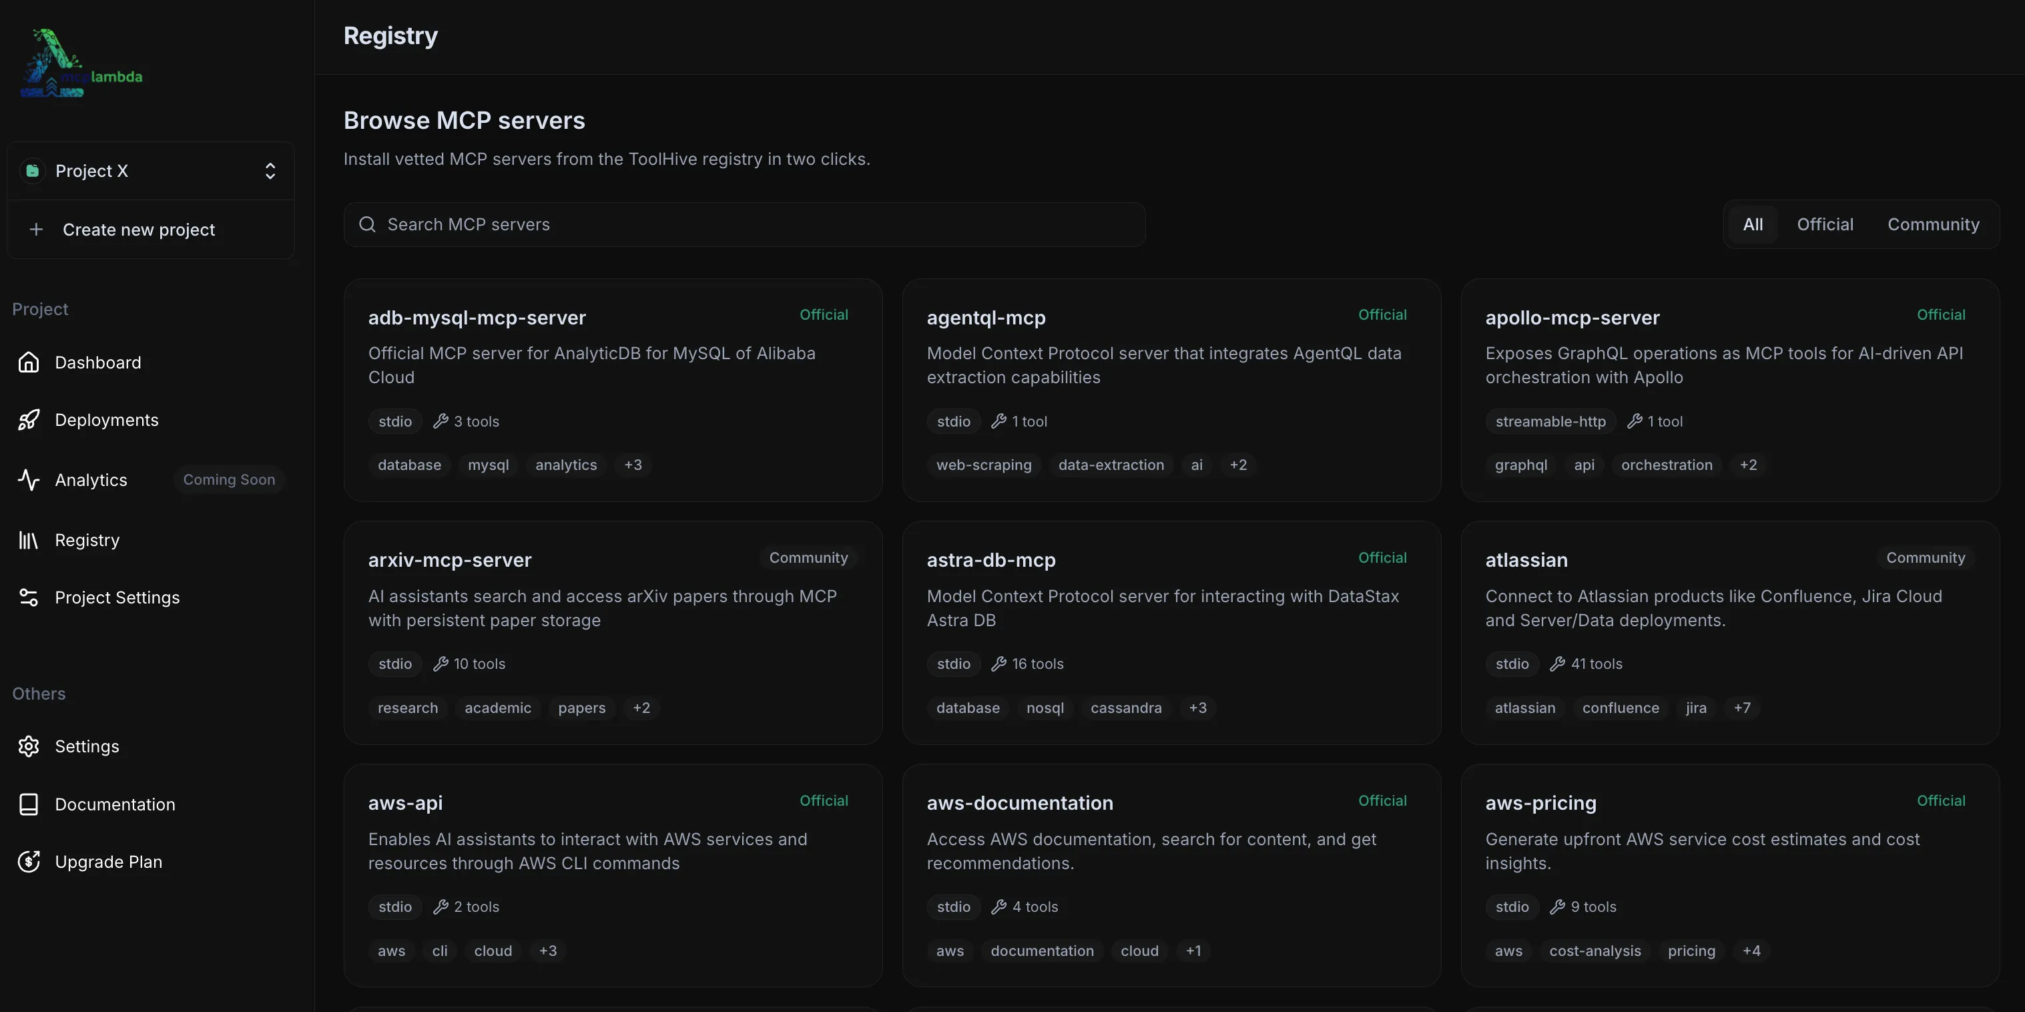Click the green Project X folder icon
Viewport: 2025px width, 1012px height.
coord(32,171)
